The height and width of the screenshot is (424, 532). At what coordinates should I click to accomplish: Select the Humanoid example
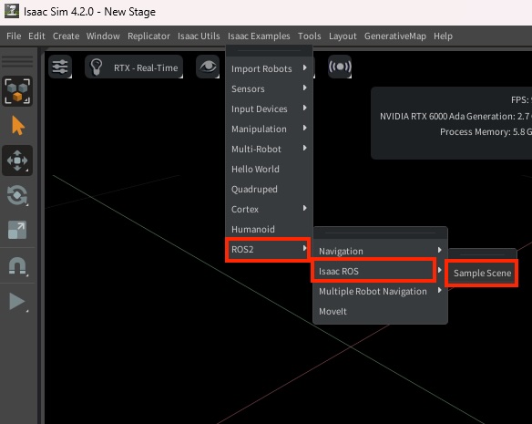click(x=269, y=229)
